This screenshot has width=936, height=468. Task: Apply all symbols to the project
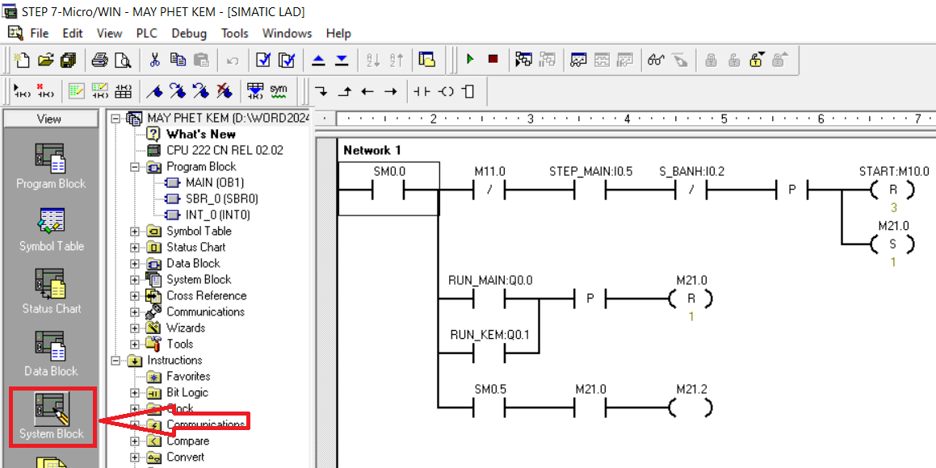pyautogui.click(x=255, y=91)
